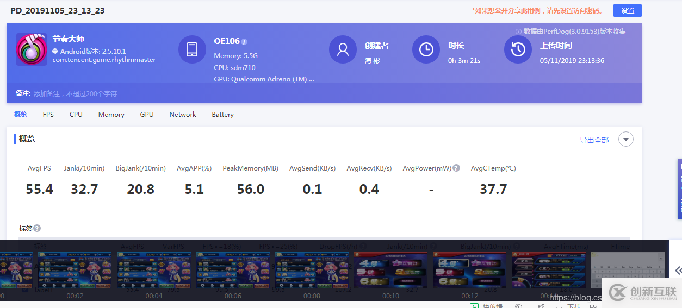Collapse the 概览 panel with round arrow
This screenshot has width=682, height=308.
626,140
